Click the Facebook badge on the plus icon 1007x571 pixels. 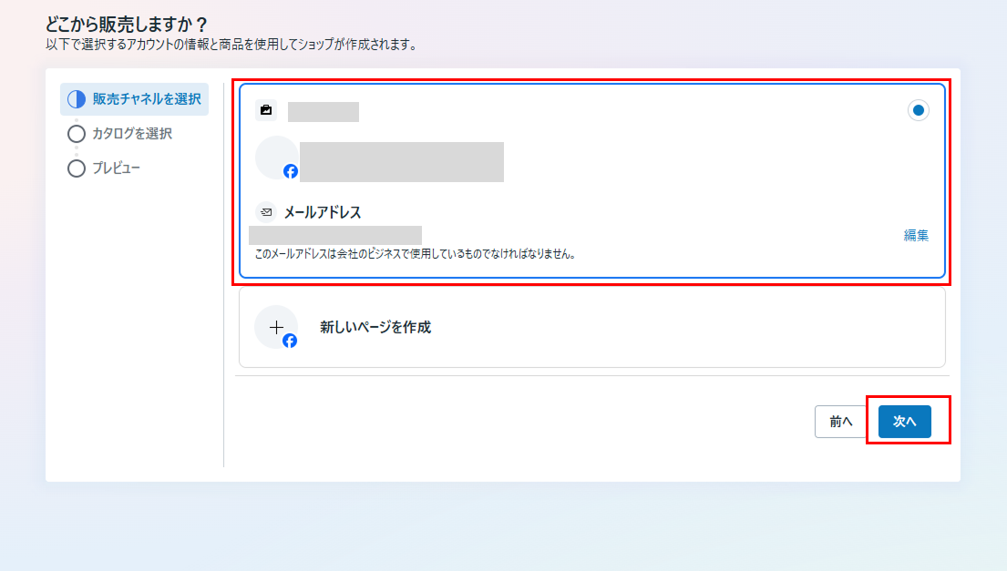click(x=290, y=341)
